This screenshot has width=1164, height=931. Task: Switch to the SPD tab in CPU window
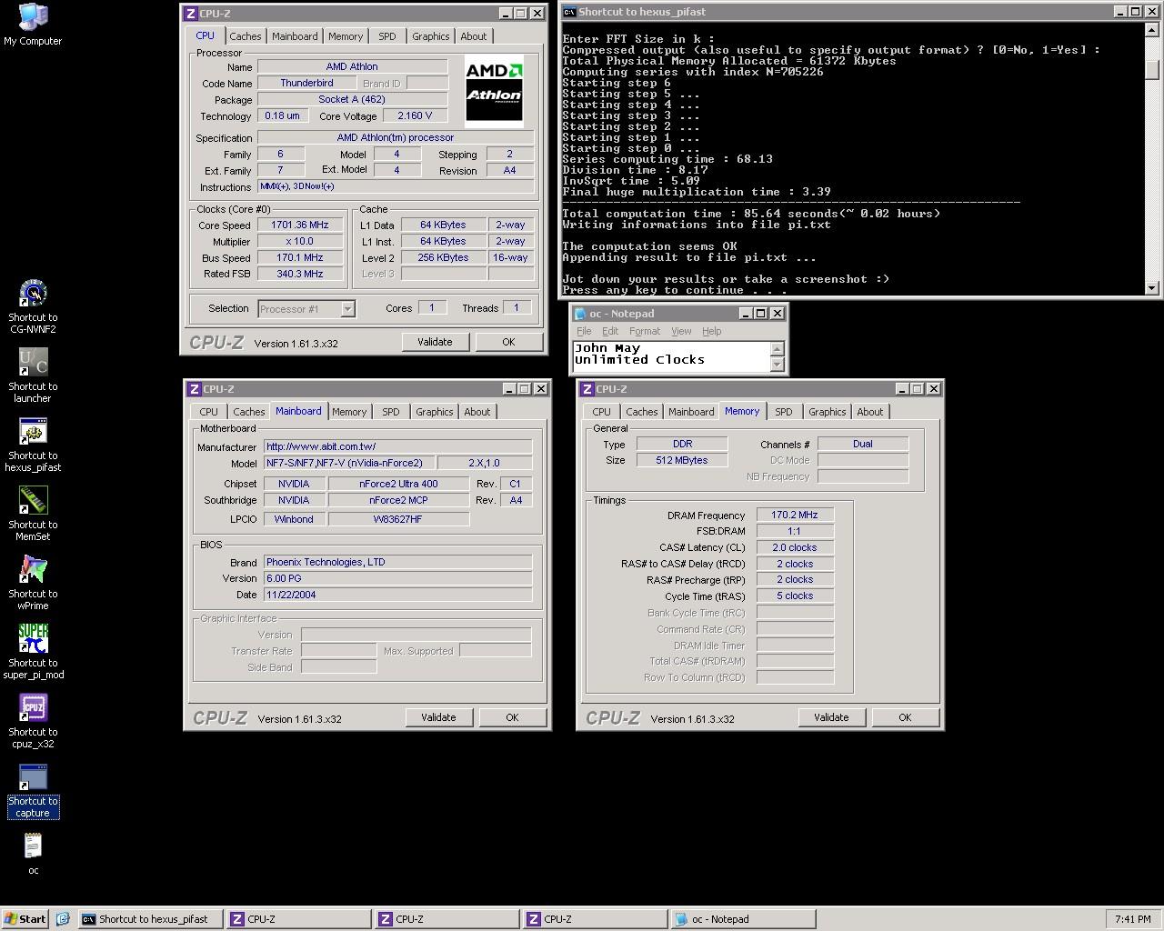point(387,36)
